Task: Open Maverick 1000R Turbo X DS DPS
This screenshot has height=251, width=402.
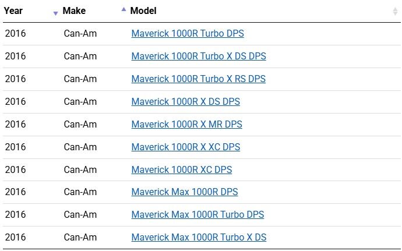Action: (x=199, y=56)
